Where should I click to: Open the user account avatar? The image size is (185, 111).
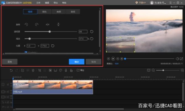(x=152, y=3)
